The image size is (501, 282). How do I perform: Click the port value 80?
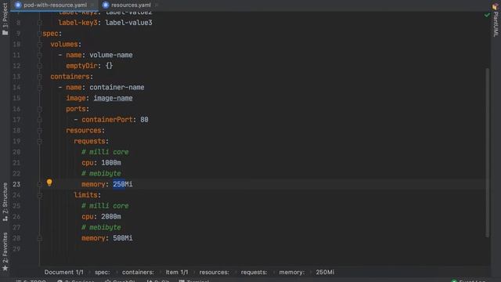point(144,120)
